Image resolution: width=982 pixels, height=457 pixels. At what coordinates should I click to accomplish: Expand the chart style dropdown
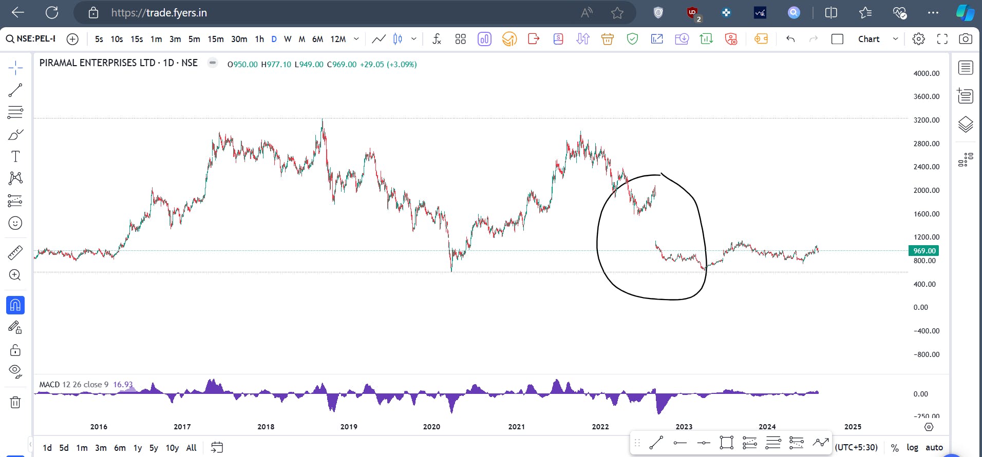pos(414,39)
